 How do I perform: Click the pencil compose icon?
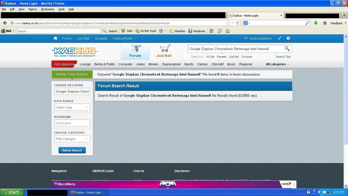(279, 38)
